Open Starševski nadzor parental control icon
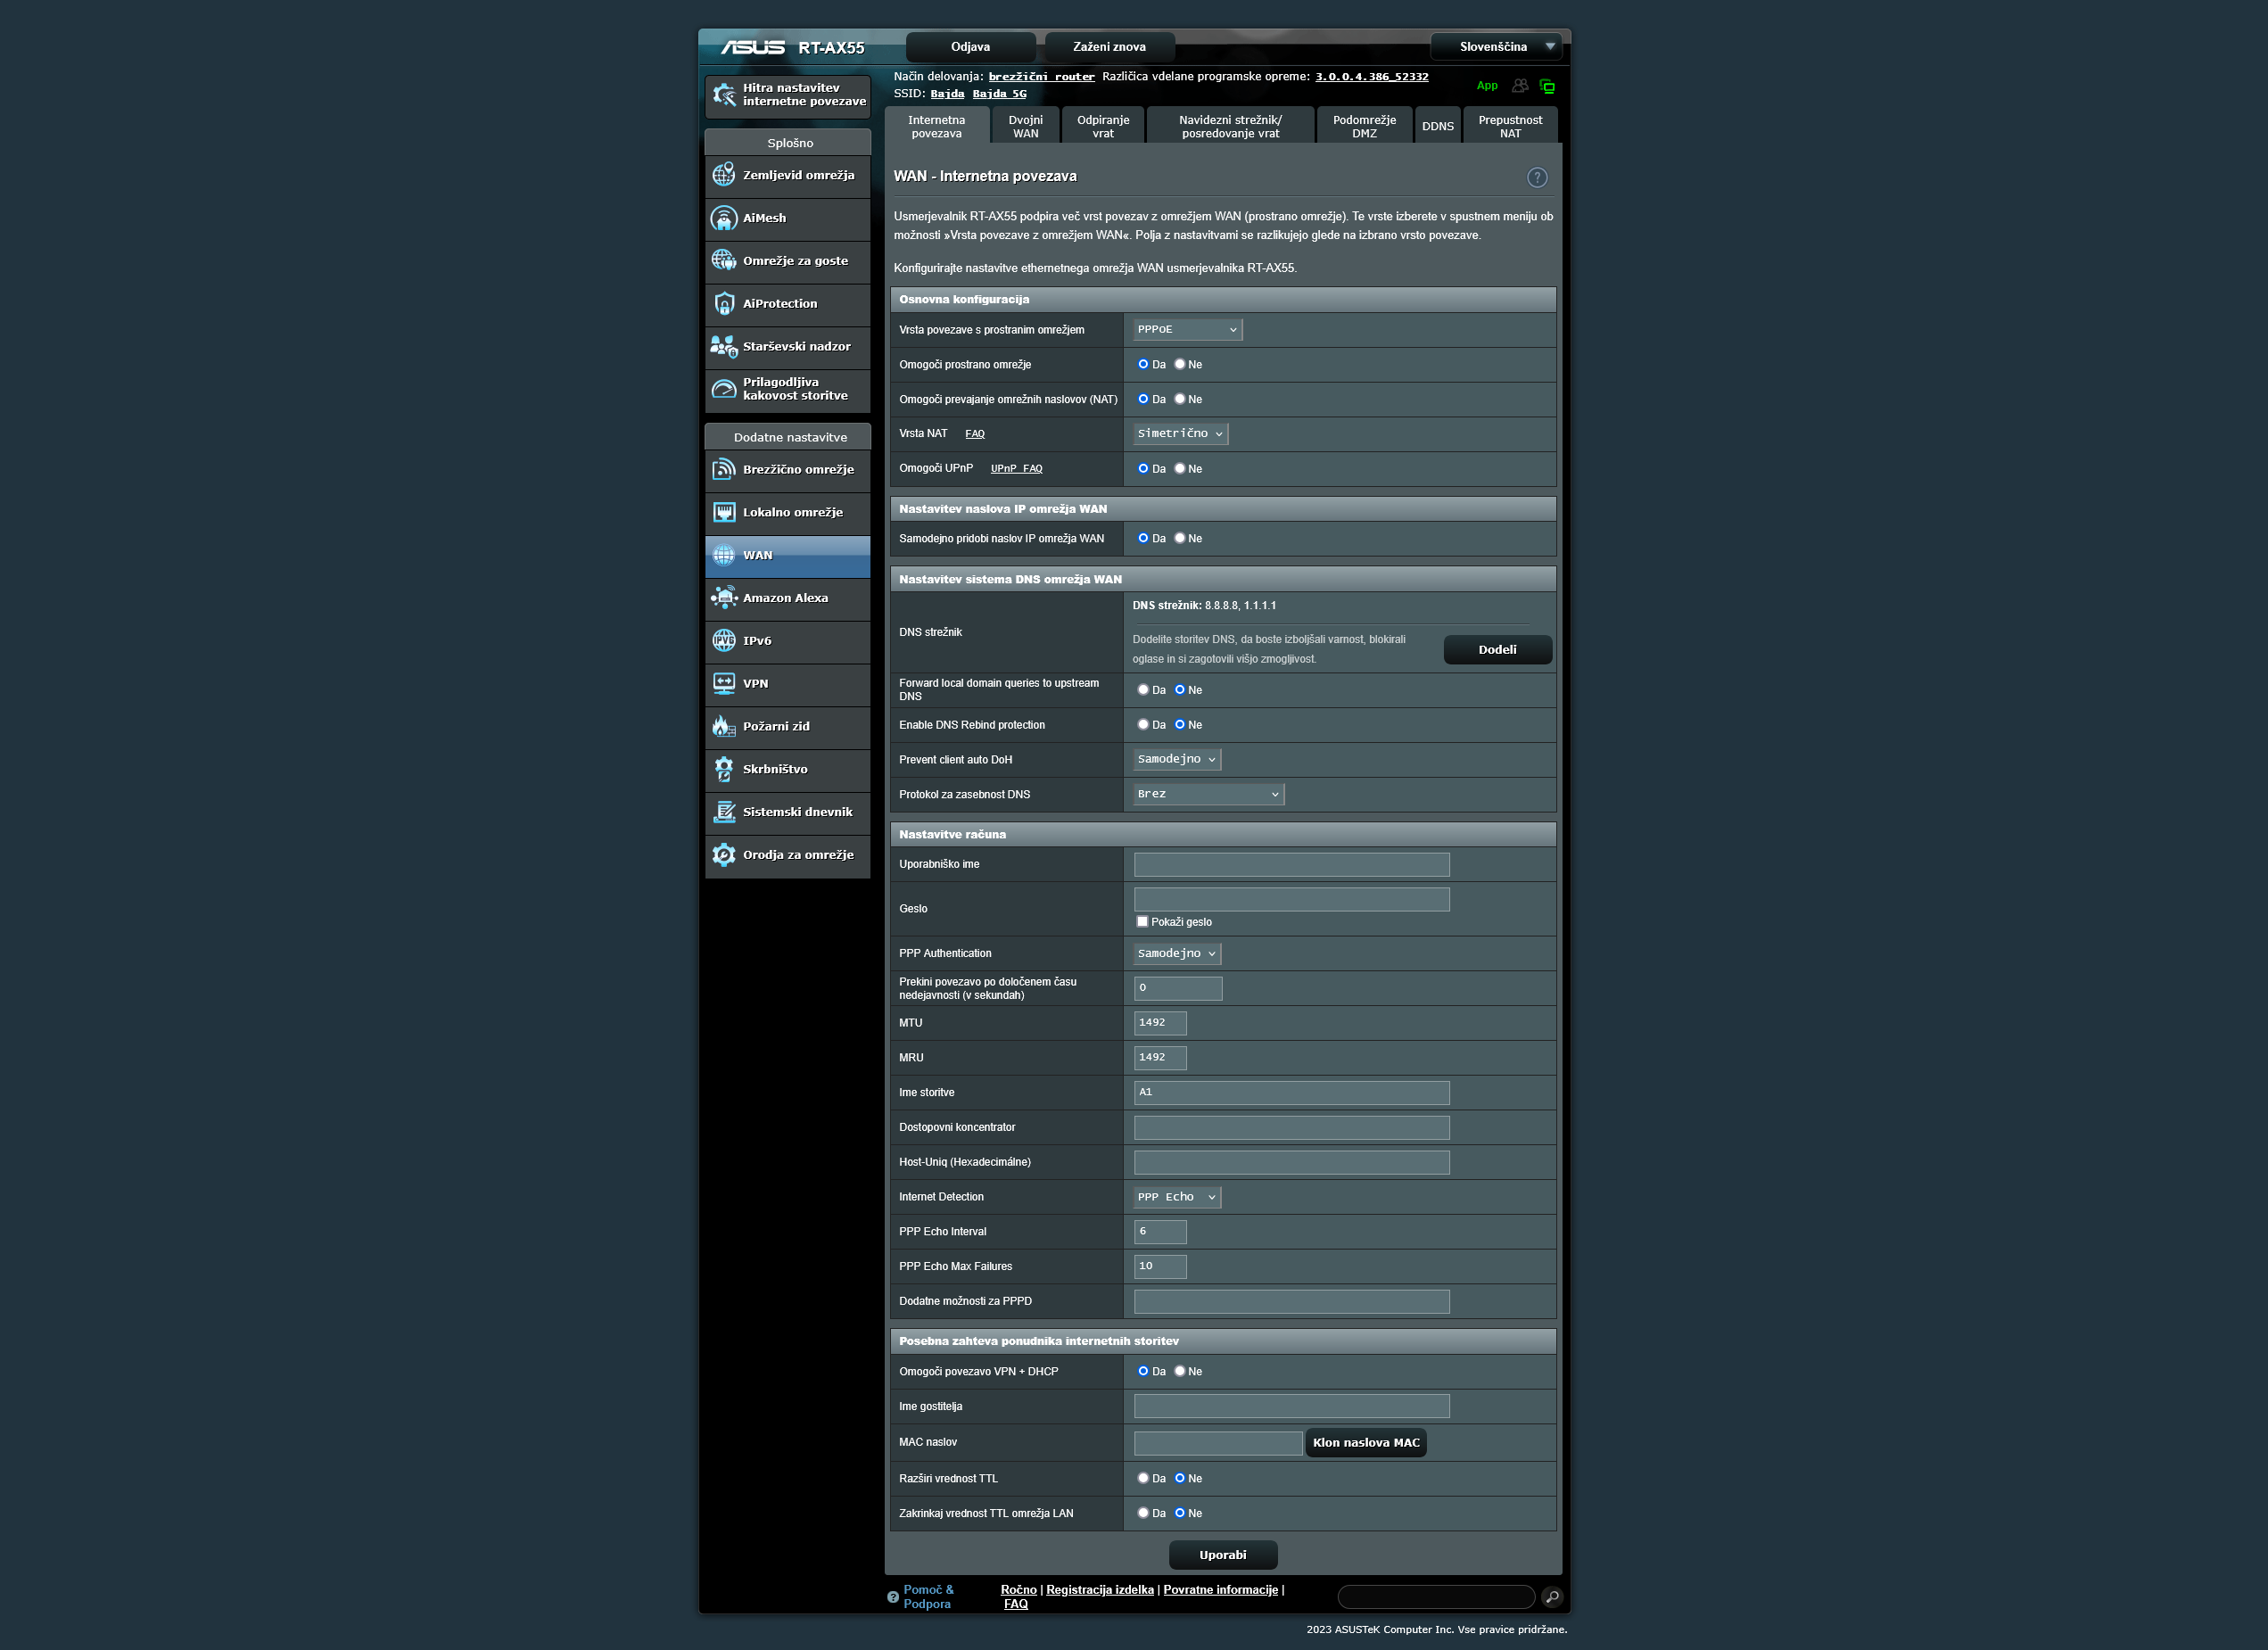 tap(723, 347)
